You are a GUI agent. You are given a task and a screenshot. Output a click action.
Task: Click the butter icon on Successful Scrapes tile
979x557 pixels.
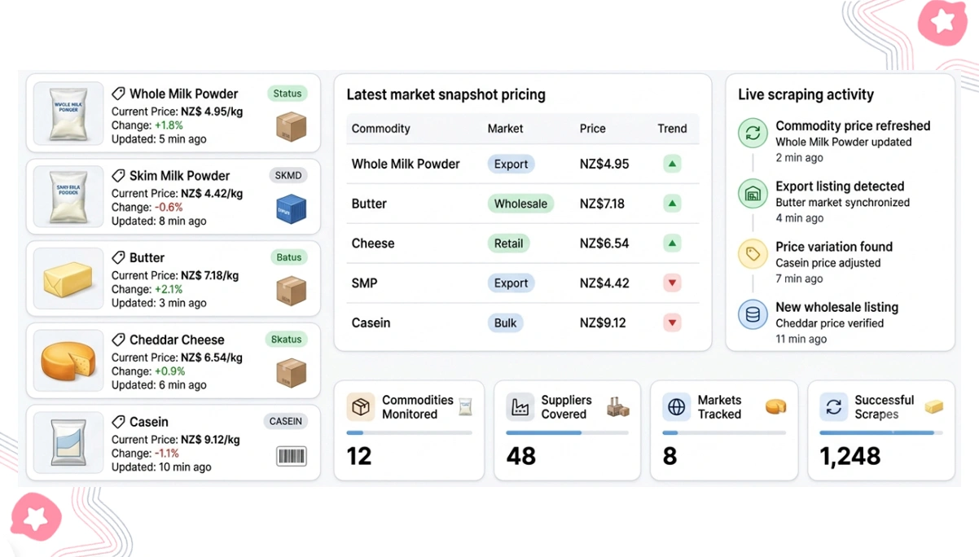tap(933, 406)
